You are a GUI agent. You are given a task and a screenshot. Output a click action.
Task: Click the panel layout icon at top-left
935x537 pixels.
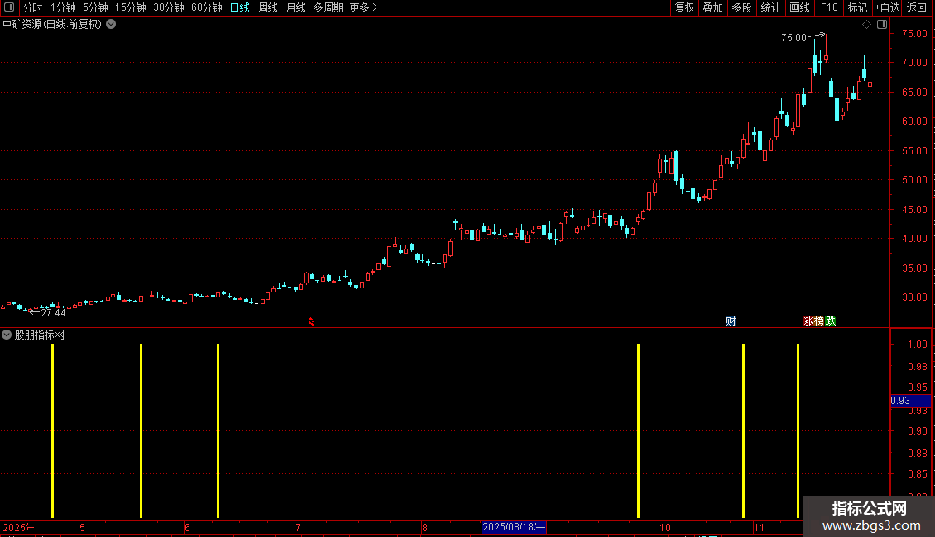point(9,7)
